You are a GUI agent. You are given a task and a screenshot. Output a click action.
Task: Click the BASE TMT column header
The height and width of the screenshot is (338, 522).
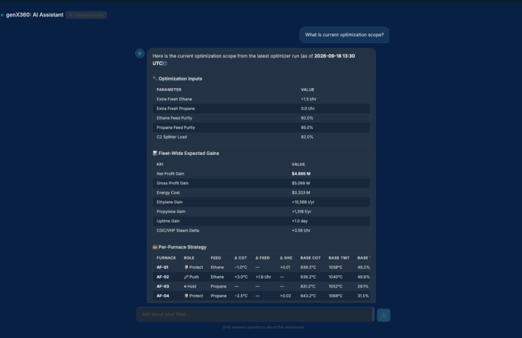pyautogui.click(x=339, y=258)
